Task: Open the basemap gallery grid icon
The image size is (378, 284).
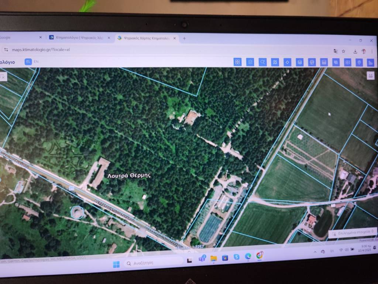Action: (237, 62)
